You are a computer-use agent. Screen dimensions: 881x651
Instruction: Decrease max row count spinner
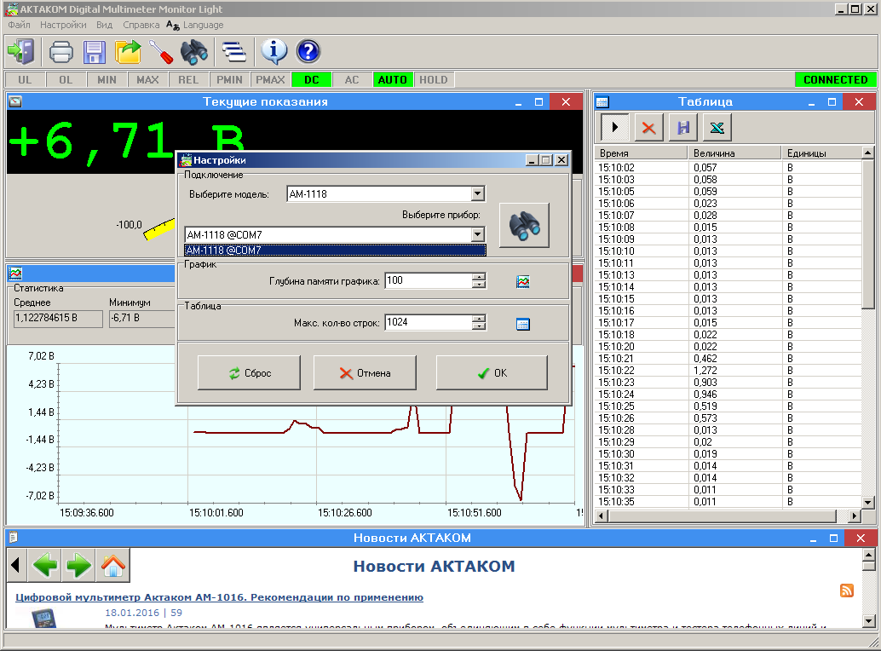479,326
